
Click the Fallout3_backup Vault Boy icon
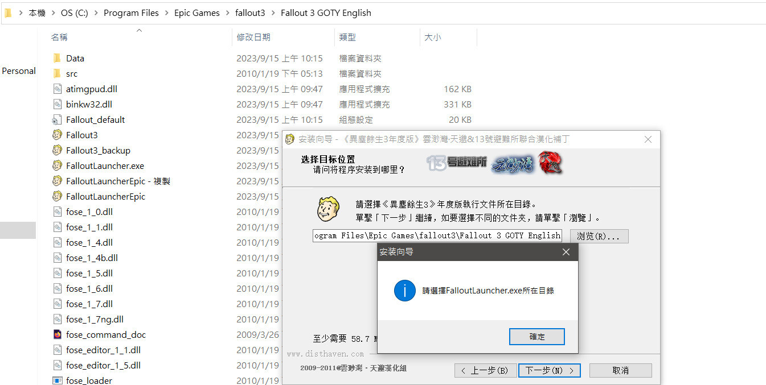point(57,150)
